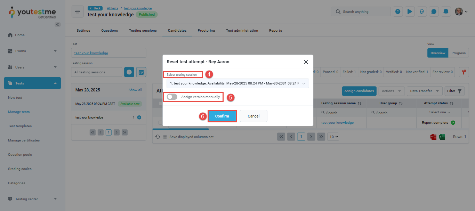Screen dimensions: 475x211
Task: Change rows per page dropdown
Action: click(x=333, y=137)
